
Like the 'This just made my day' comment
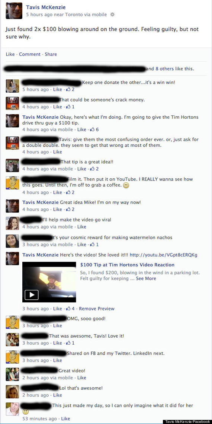point(65,418)
